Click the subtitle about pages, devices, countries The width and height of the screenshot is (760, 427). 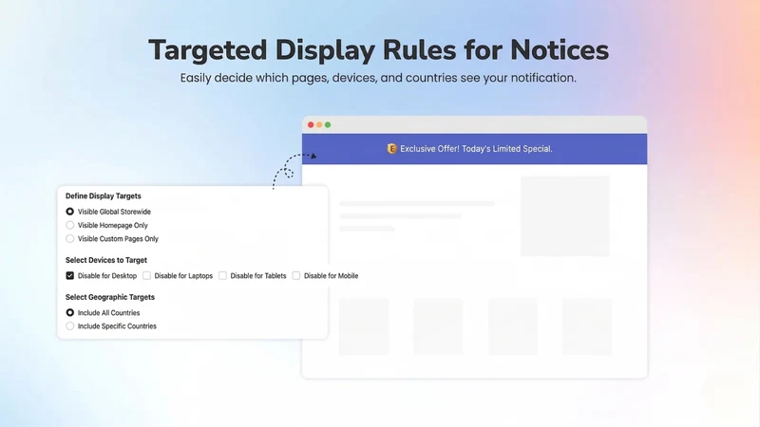tap(378, 78)
